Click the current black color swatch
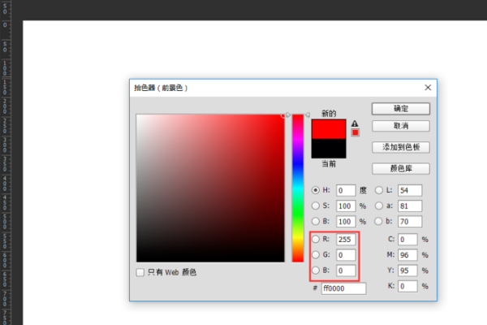Screen dimensions: 487x325 (x=329, y=148)
